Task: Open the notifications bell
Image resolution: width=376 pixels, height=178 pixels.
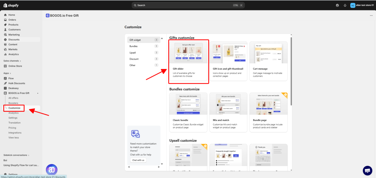Action: [345, 5]
